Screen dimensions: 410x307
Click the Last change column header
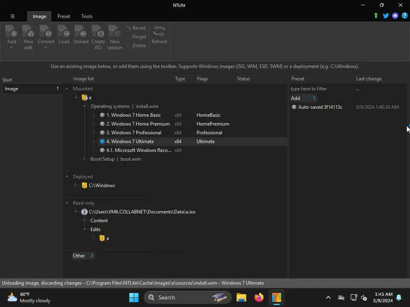[369, 79]
